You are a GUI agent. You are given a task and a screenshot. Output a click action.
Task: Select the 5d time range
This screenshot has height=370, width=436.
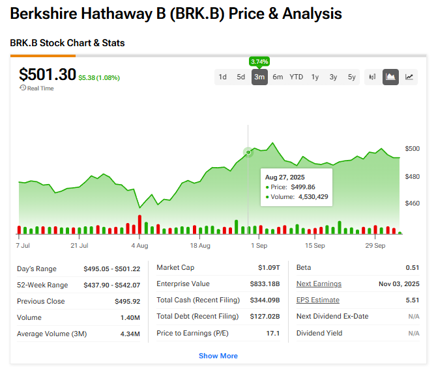[241, 77]
